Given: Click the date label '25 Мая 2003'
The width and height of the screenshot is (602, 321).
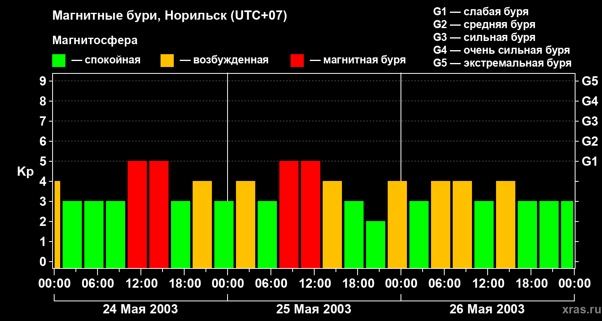Looking at the screenshot, I should (314, 309).
